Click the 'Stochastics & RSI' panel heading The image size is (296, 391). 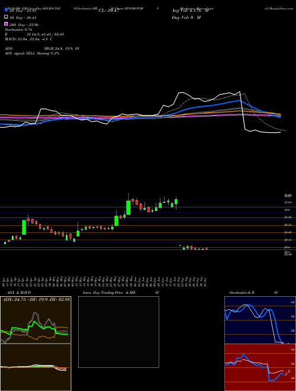pos(253,293)
